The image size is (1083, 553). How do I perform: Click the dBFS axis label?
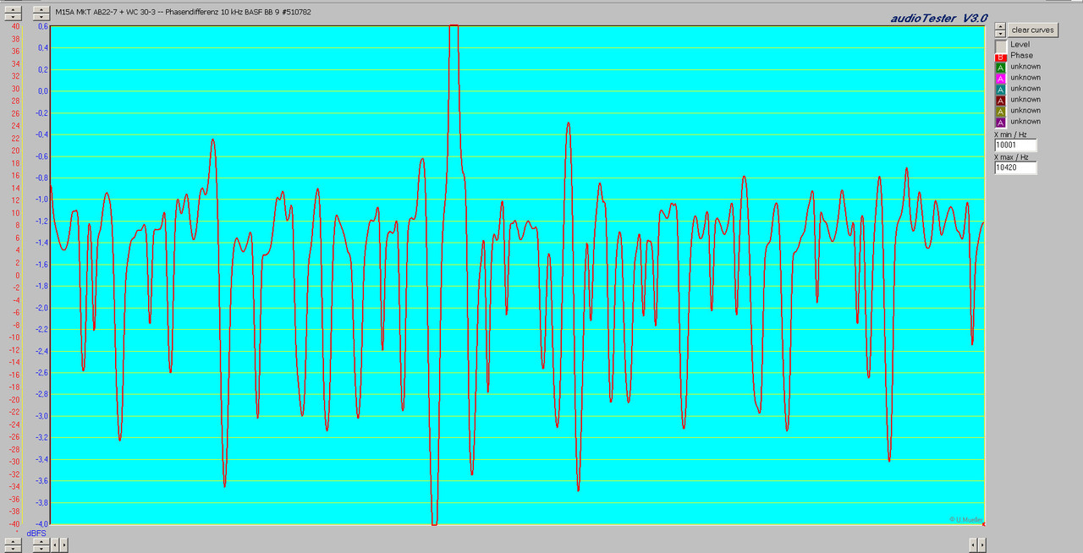pyautogui.click(x=36, y=534)
